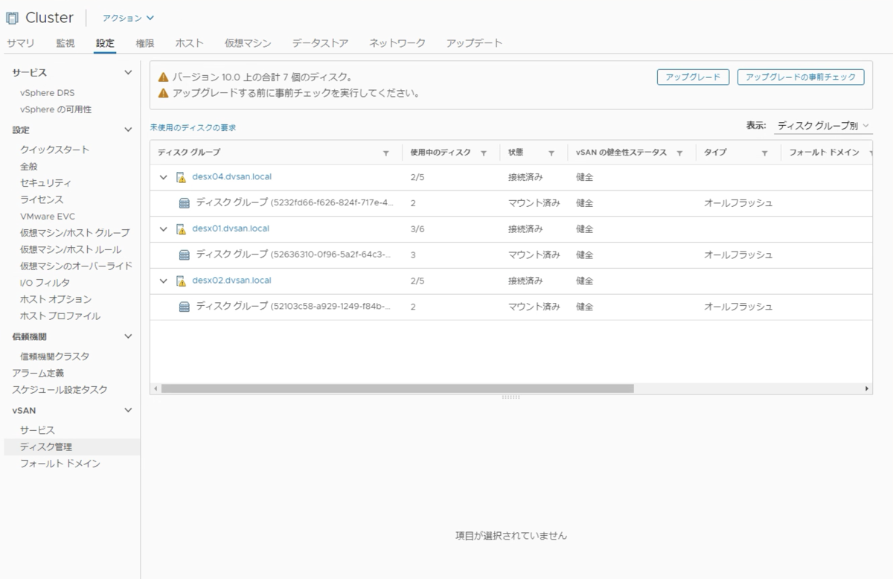The width and height of the screenshot is (893, 579).
Task: Open the 仮想マシン tab
Action: point(248,43)
